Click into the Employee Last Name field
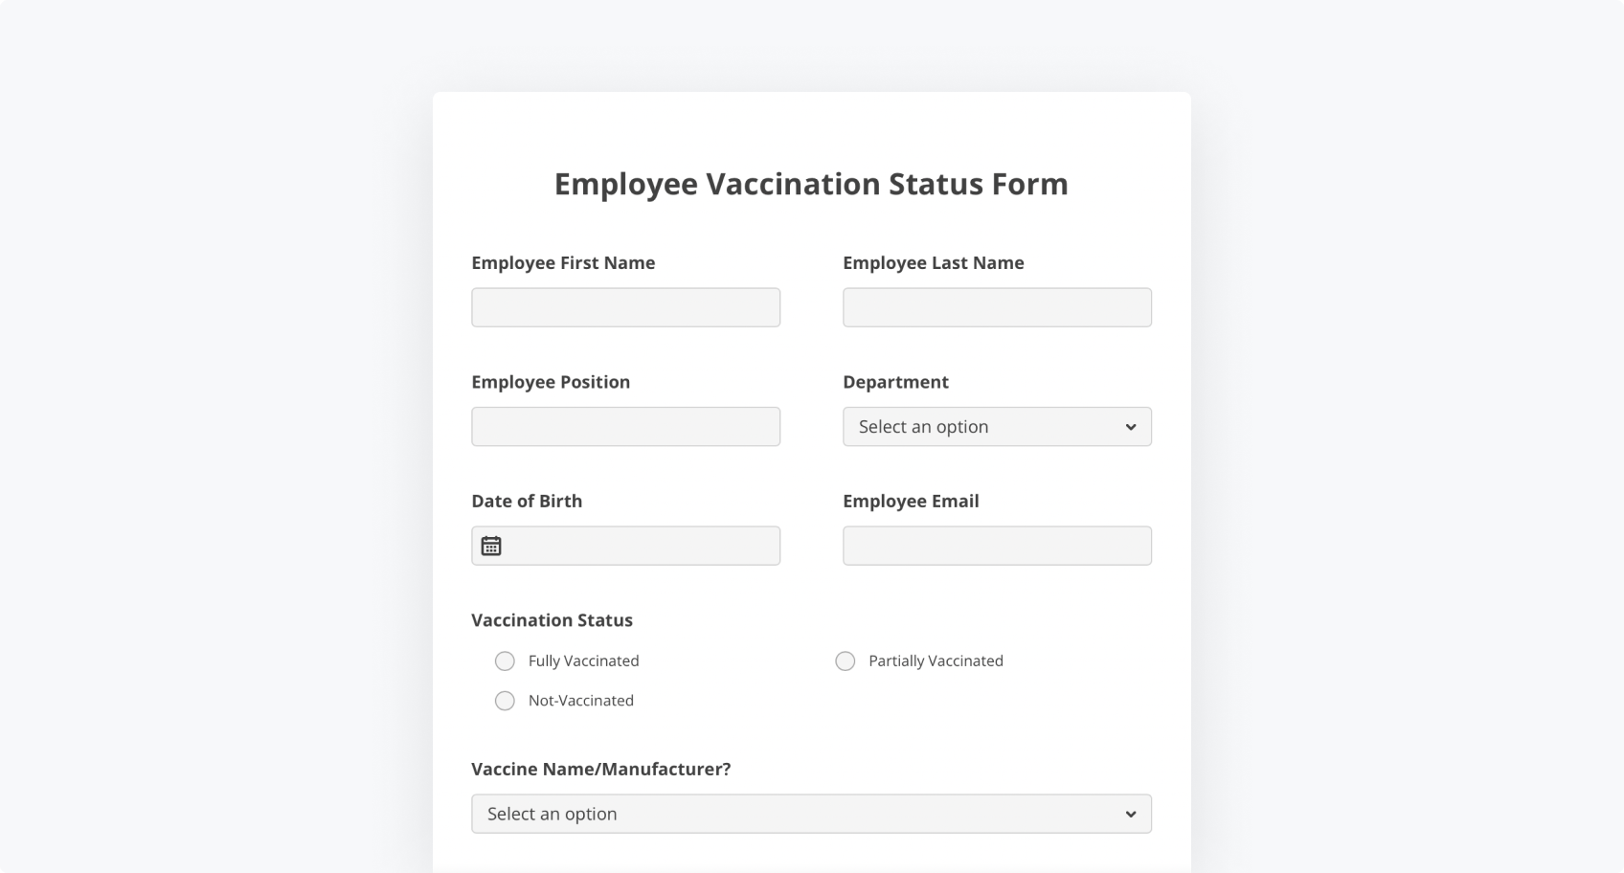Screen dimensions: 1624x873 (x=997, y=307)
